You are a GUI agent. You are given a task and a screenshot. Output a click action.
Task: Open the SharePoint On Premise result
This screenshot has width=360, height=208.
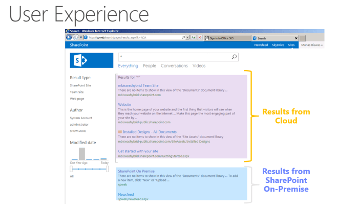pos(137,171)
